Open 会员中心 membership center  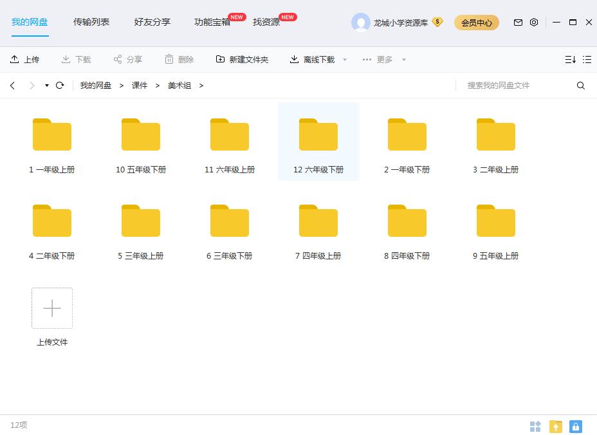(476, 23)
